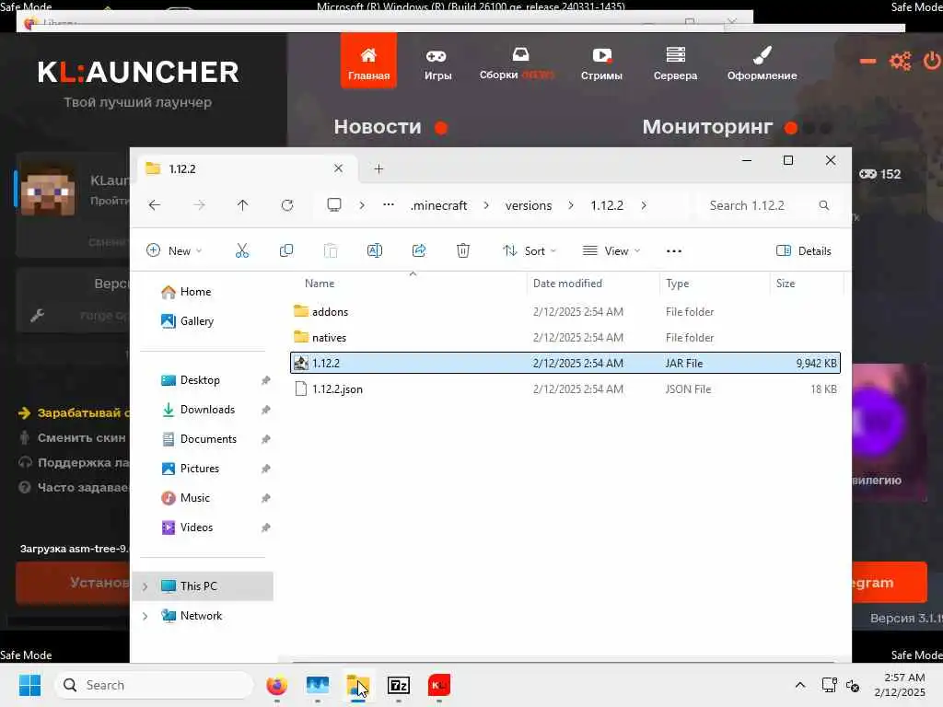The height and width of the screenshot is (707, 943).
Task: Select the 1.12.2.json file
Action: pos(565,389)
